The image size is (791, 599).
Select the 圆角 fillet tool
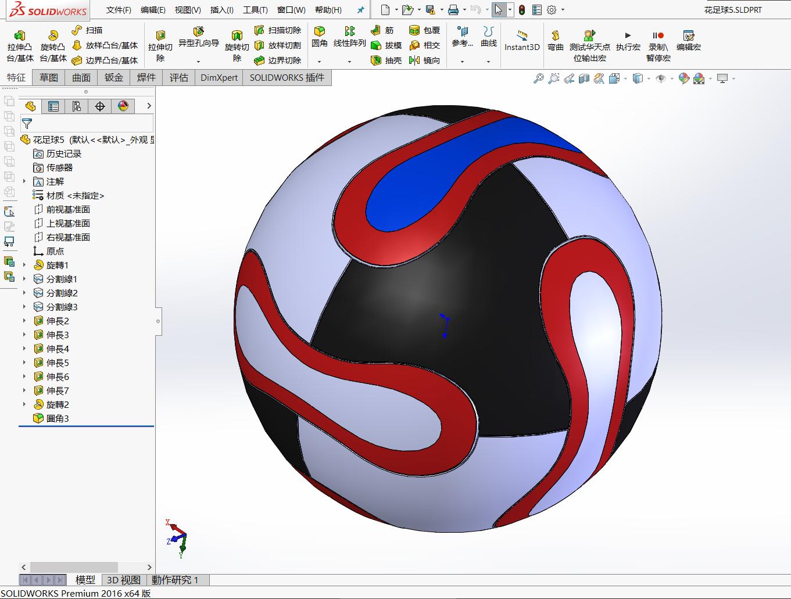(x=320, y=36)
